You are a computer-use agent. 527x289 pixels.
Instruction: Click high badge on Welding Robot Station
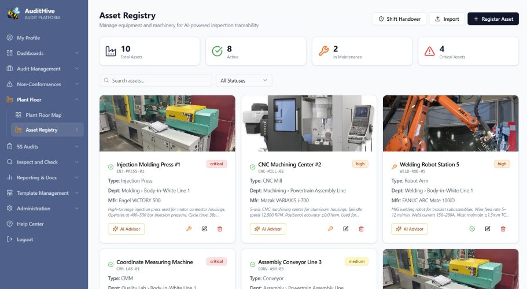point(502,164)
